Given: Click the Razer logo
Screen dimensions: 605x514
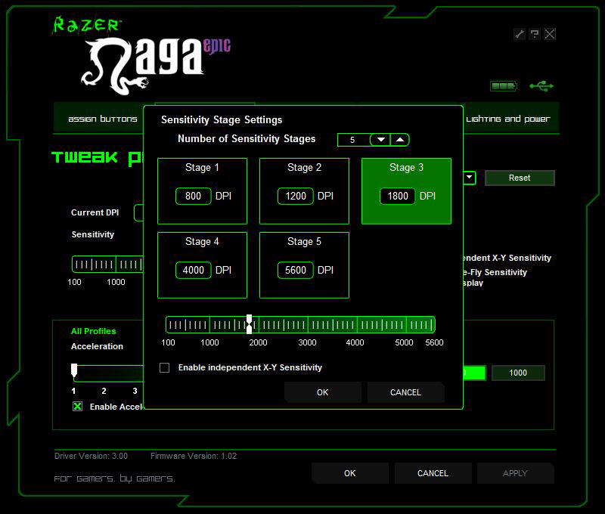Looking at the screenshot, I should (x=85, y=25).
